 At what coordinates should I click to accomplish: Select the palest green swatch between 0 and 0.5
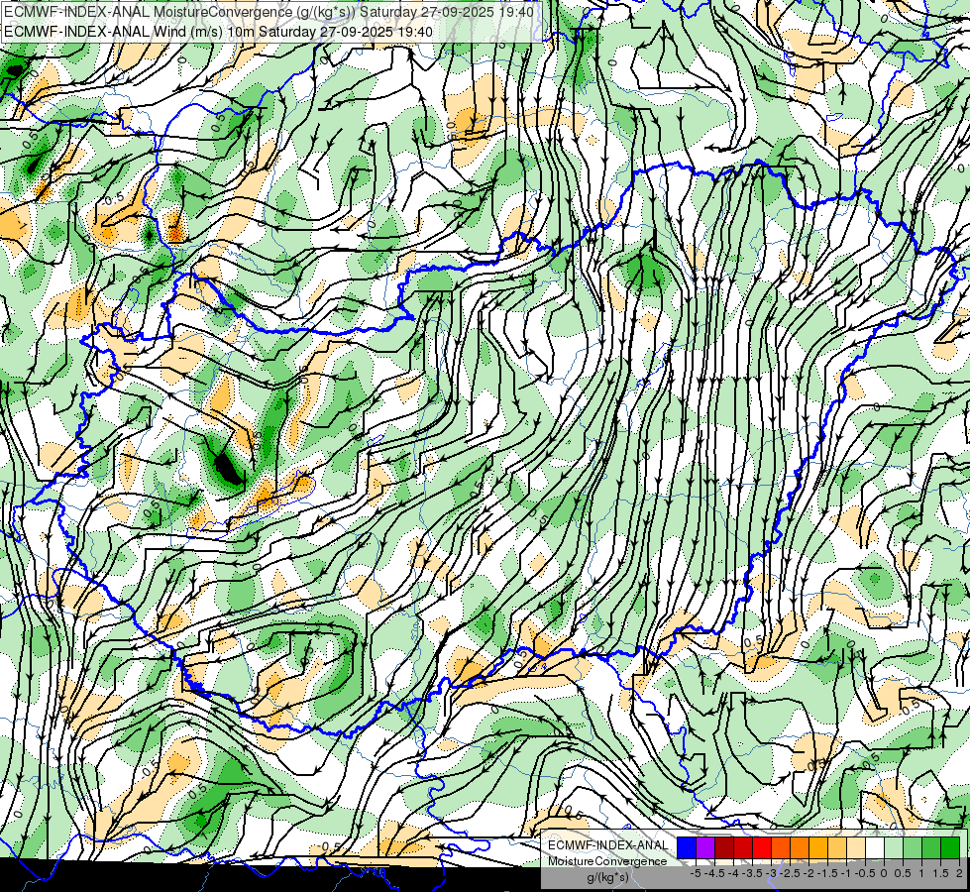[x=894, y=847]
